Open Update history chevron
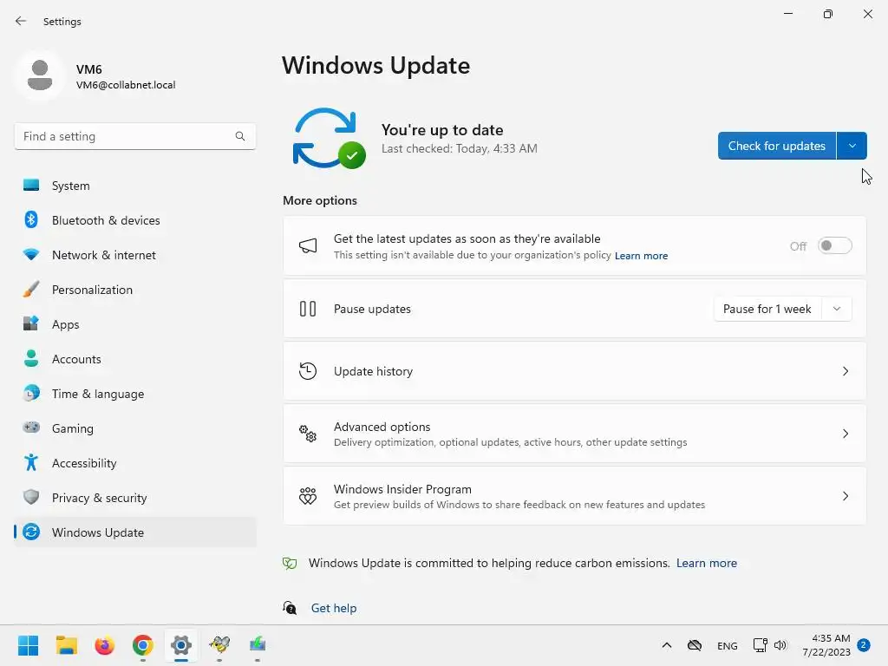The height and width of the screenshot is (666, 888). (x=845, y=371)
